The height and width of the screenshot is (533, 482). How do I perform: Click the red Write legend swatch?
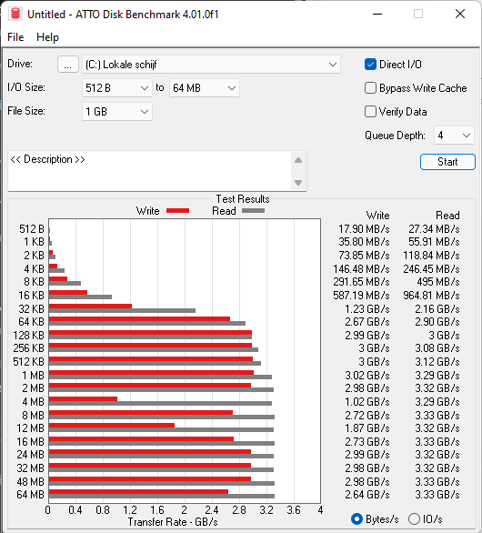point(177,211)
